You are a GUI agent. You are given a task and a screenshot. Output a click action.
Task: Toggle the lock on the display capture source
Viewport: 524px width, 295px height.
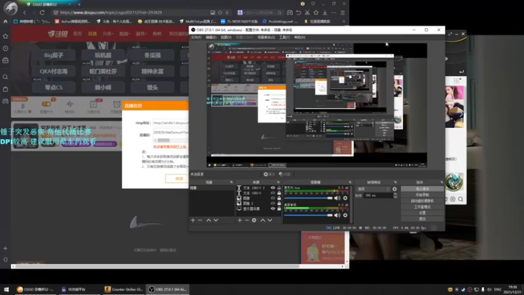click(279, 208)
